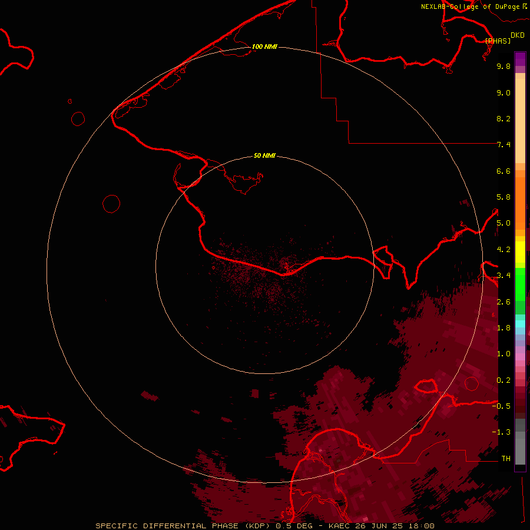The height and width of the screenshot is (530, 530).
Task: Click the 5.0 scale value
Action: [x=503, y=223]
